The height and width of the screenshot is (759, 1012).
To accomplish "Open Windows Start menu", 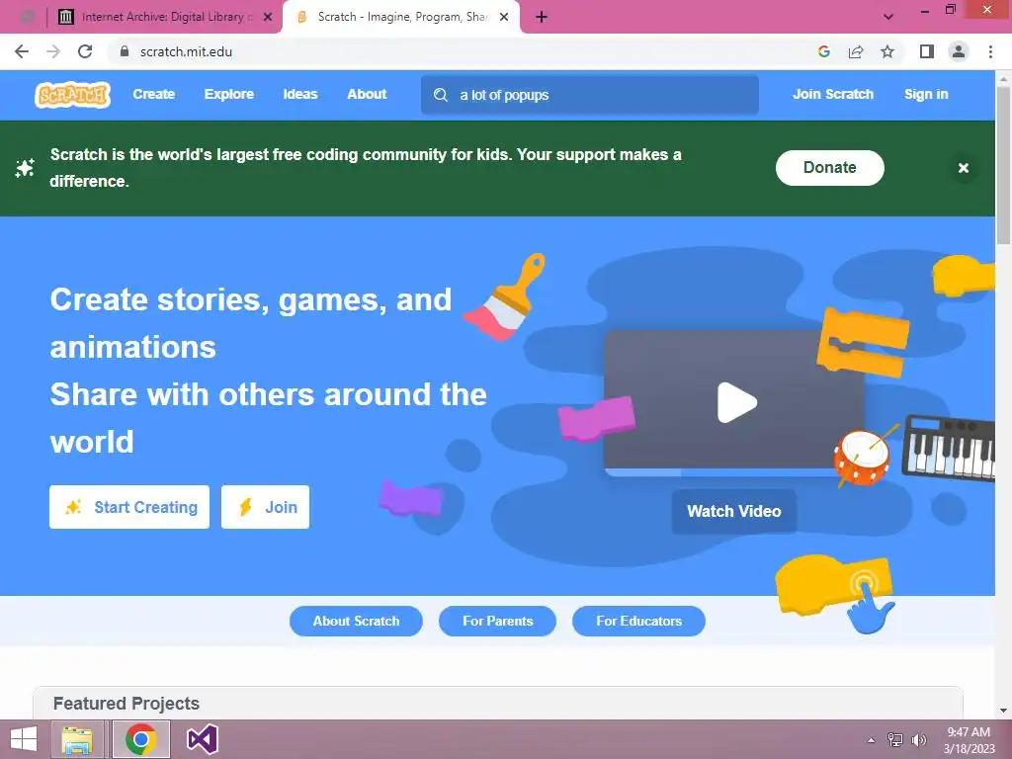I will [24, 739].
